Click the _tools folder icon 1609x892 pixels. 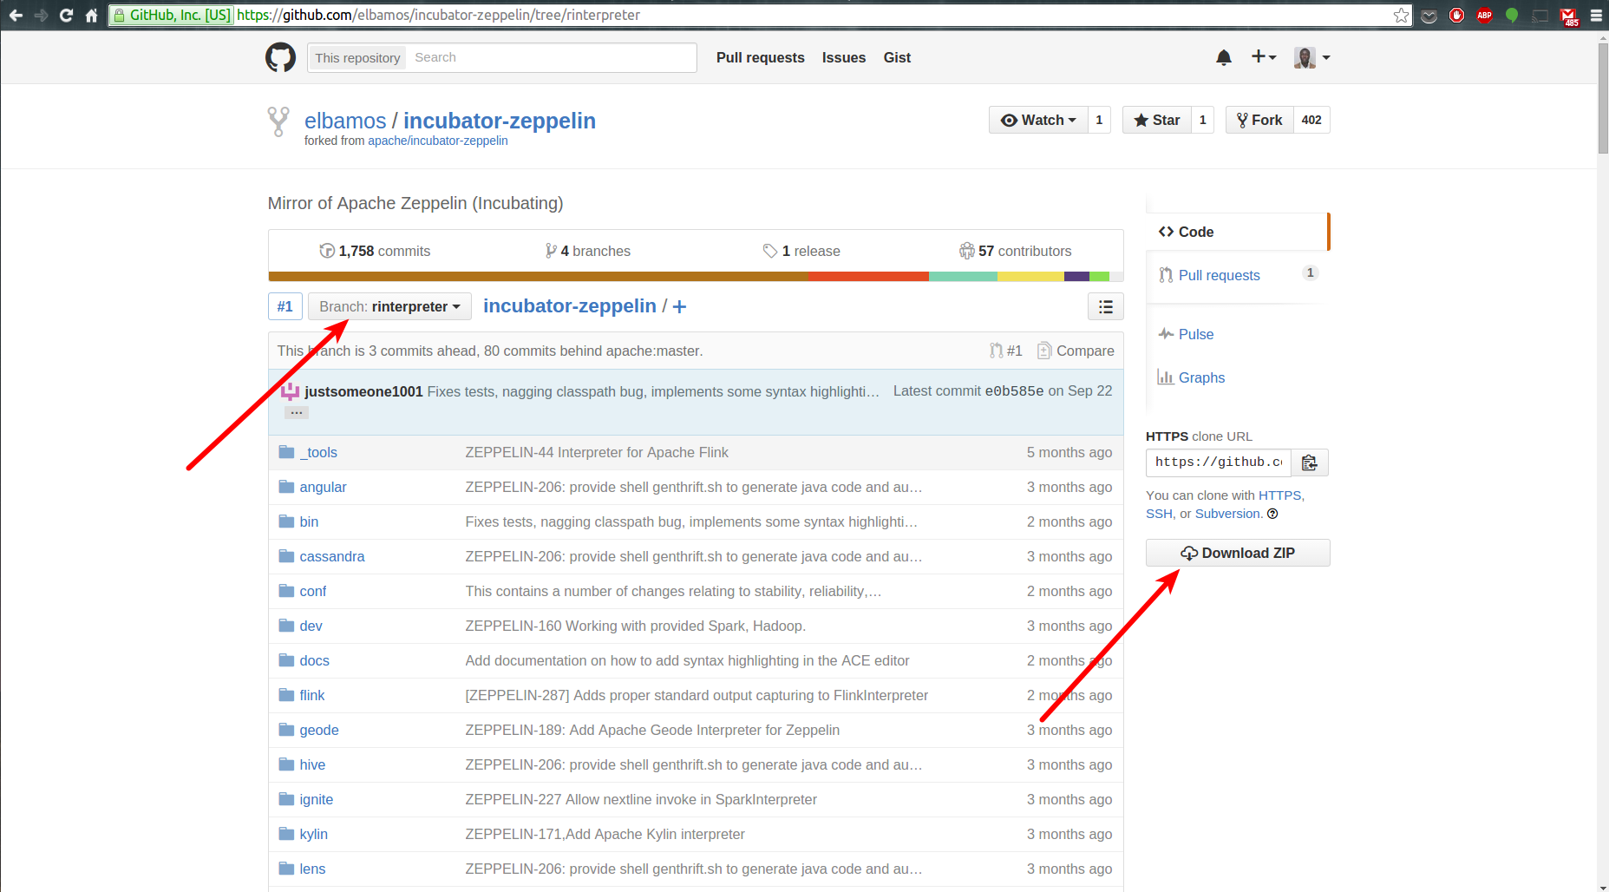pyautogui.click(x=286, y=452)
